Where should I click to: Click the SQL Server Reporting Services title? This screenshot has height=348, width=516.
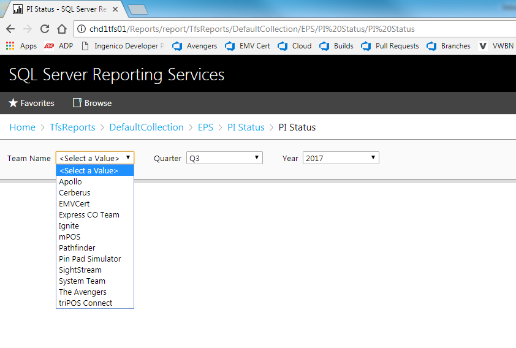116,75
